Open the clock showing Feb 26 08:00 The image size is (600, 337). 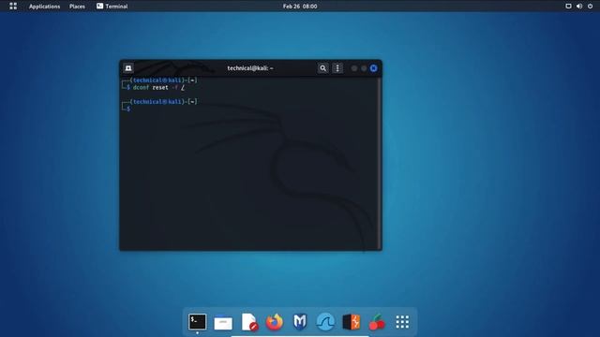[300, 7]
